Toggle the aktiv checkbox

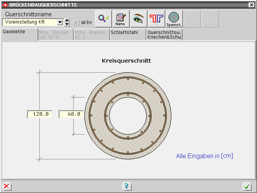(x=76, y=22)
